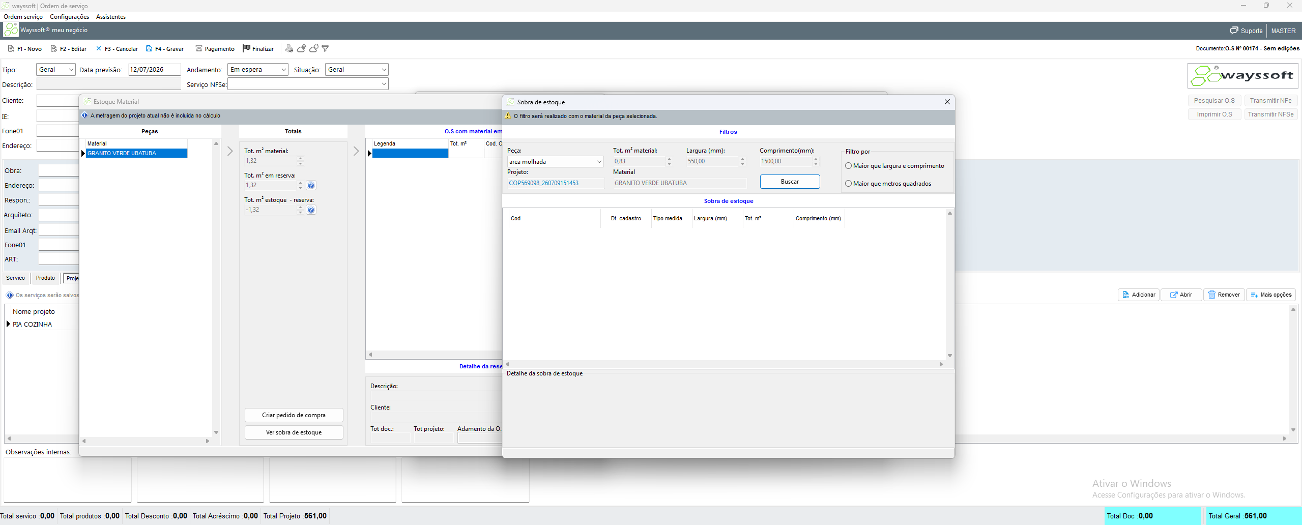Image resolution: width=1302 pixels, height=525 pixels.
Task: Click the info icon in Estoque Material notice
Action: (85, 115)
